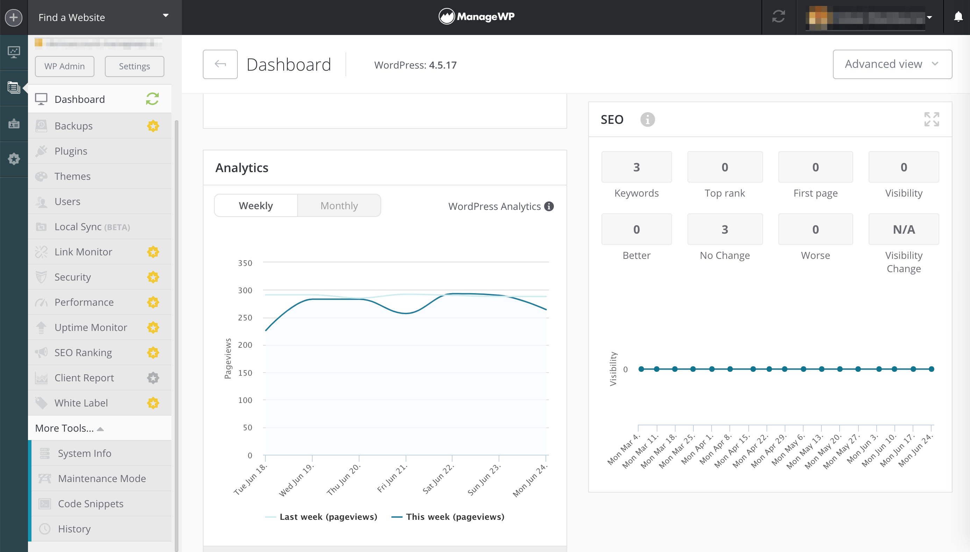Viewport: 970px width, 552px height.
Task: Click the Dashboard monitor icon in sidebar
Action: [x=41, y=99]
